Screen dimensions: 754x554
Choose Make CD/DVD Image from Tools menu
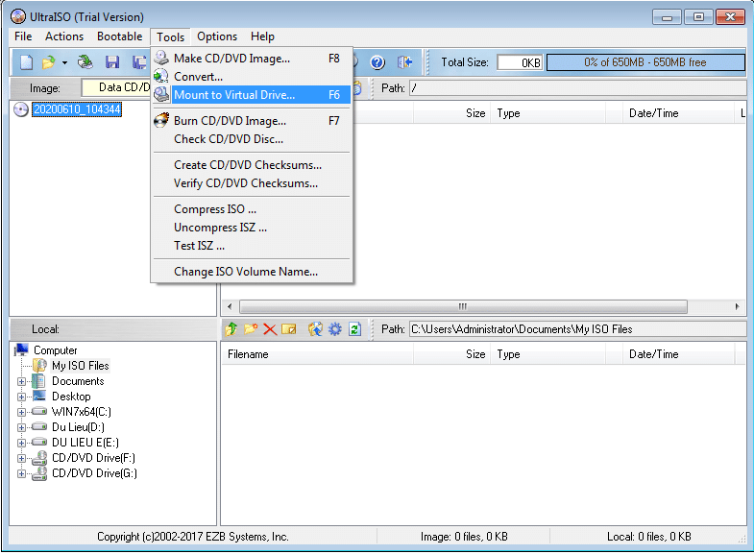[252, 59]
